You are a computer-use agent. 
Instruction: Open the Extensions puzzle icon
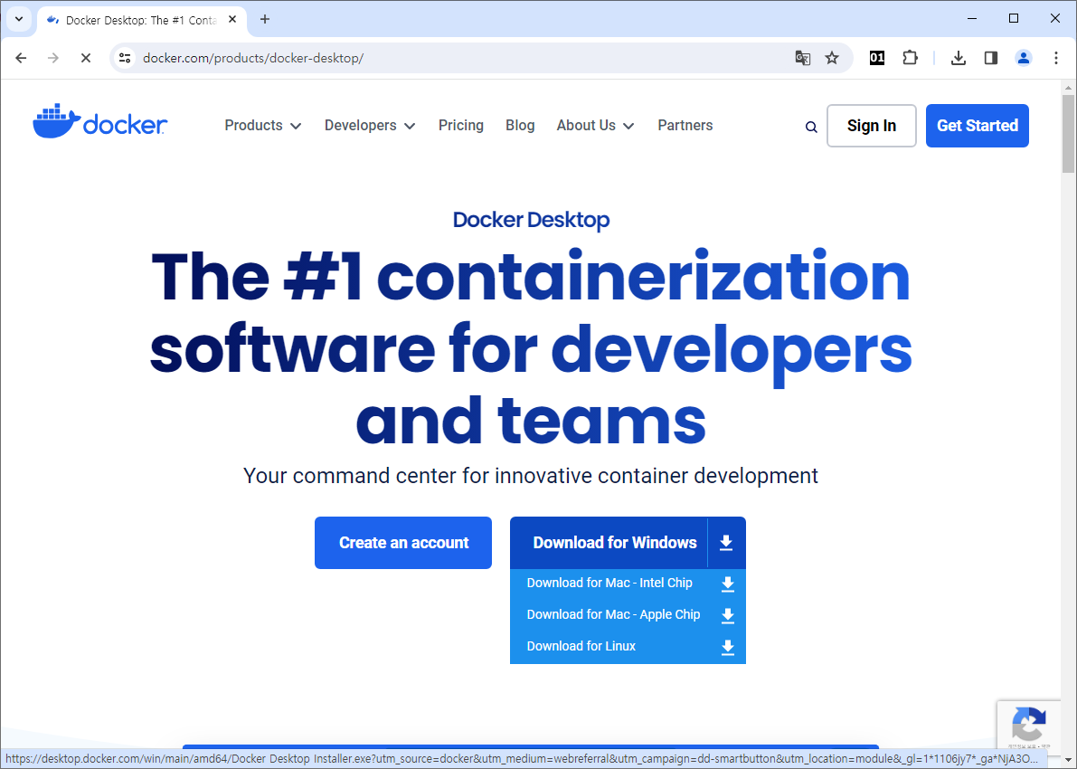pyautogui.click(x=910, y=58)
